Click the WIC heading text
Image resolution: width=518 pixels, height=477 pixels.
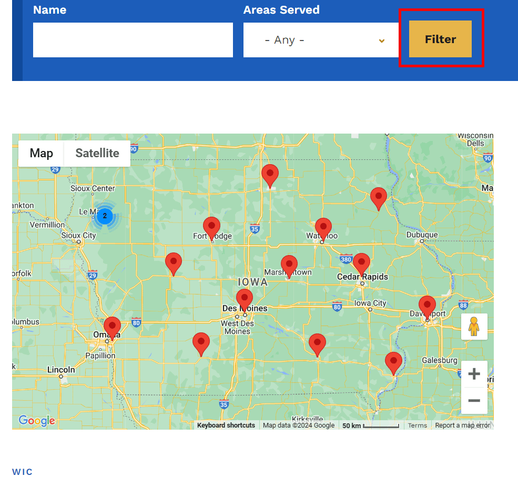click(23, 472)
